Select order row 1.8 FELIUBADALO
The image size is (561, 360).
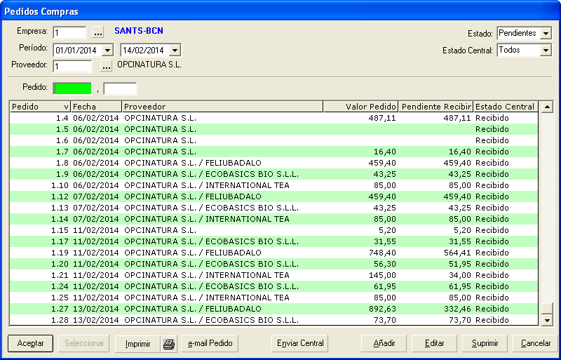[x=273, y=163]
